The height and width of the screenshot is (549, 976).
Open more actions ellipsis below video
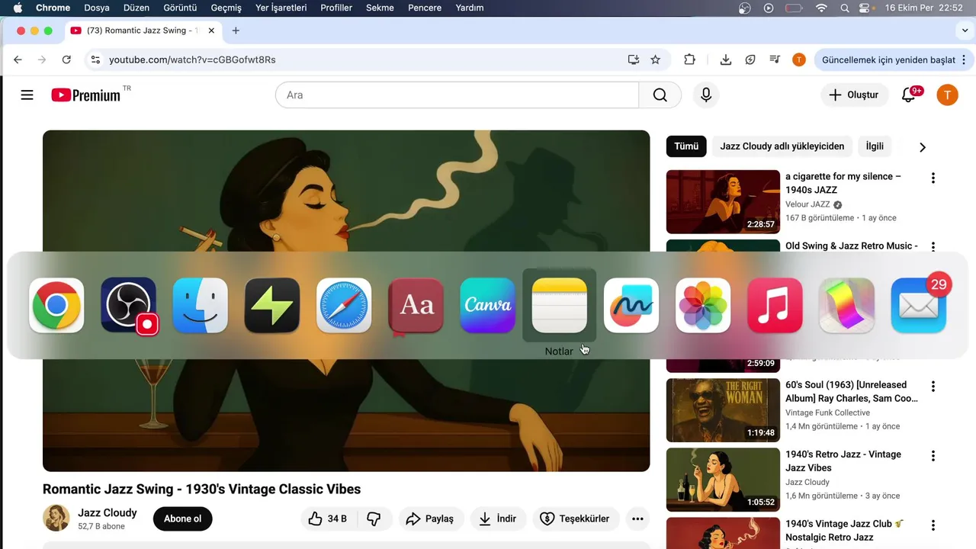pyautogui.click(x=637, y=519)
